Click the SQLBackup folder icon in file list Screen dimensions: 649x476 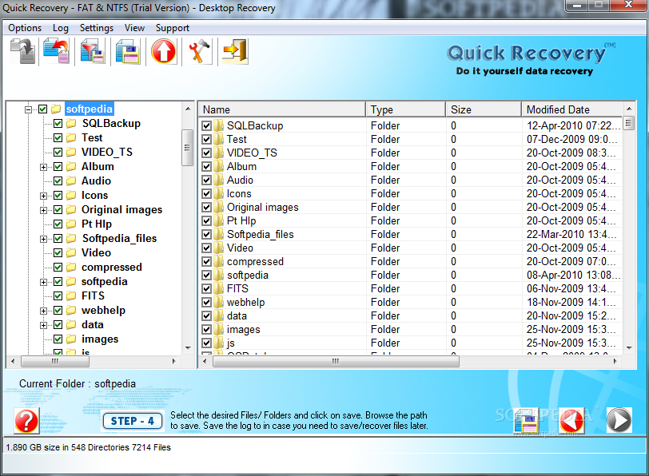pyautogui.click(x=219, y=125)
